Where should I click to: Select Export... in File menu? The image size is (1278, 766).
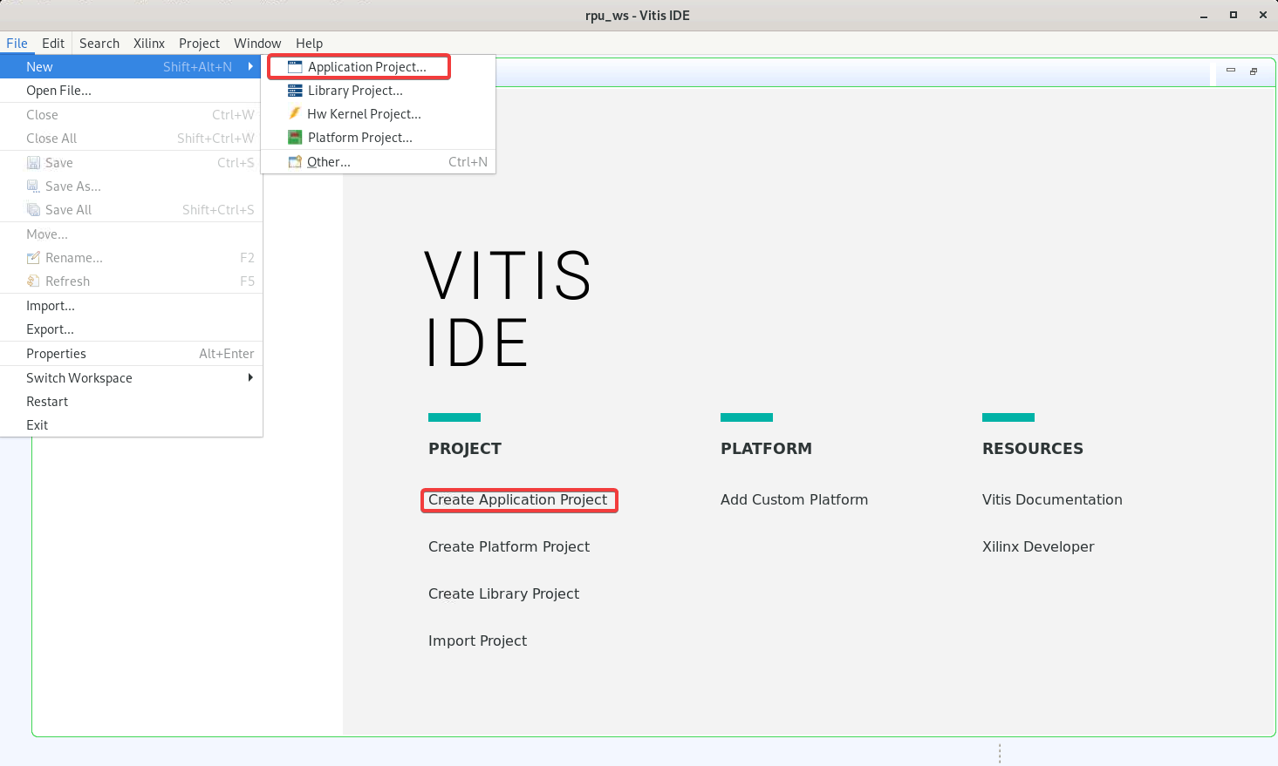point(131,329)
